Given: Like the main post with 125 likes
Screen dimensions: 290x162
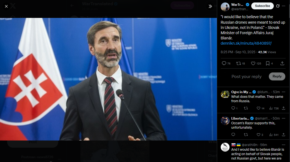Looking at the screenshot, I should 256,63.
